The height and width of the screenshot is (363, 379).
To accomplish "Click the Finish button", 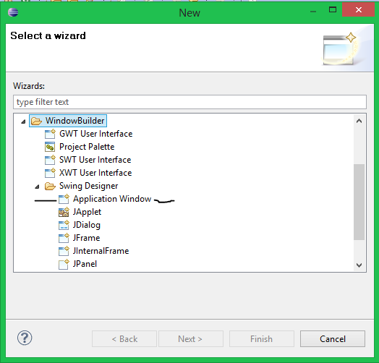I will tap(262, 339).
